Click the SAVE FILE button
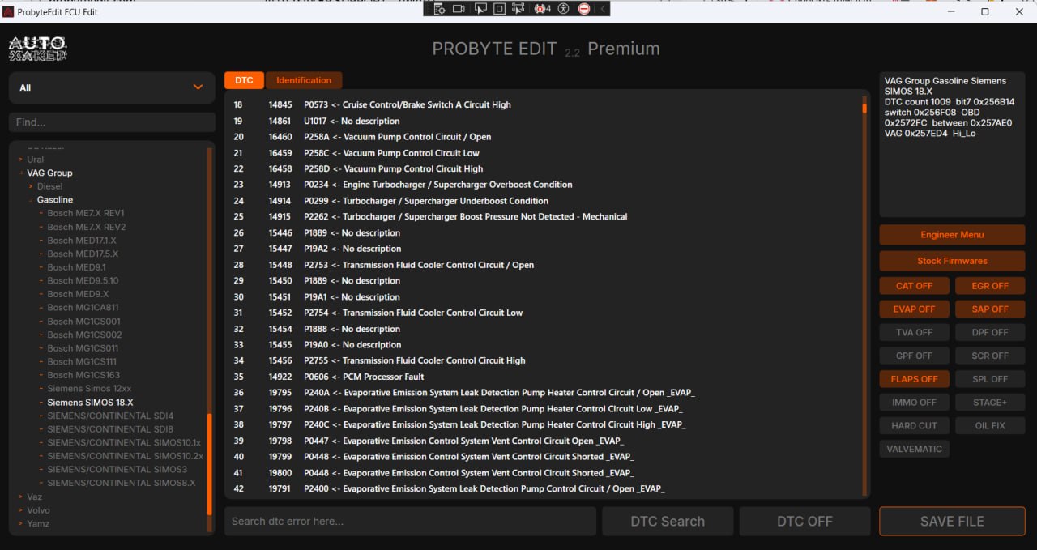The image size is (1037, 550). point(952,522)
